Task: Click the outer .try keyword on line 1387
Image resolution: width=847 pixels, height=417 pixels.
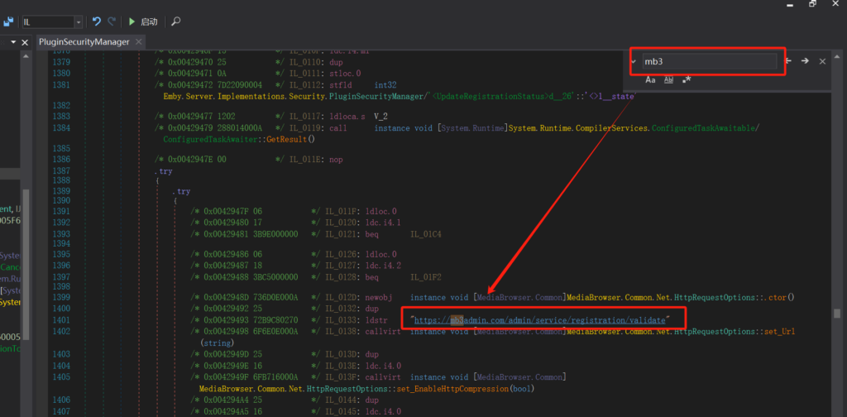Action: (163, 170)
